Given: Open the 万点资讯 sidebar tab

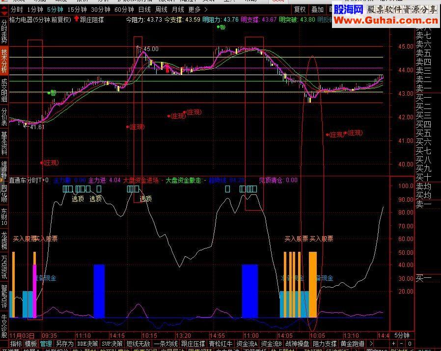Looking at the screenshot, I should pos(4,267).
